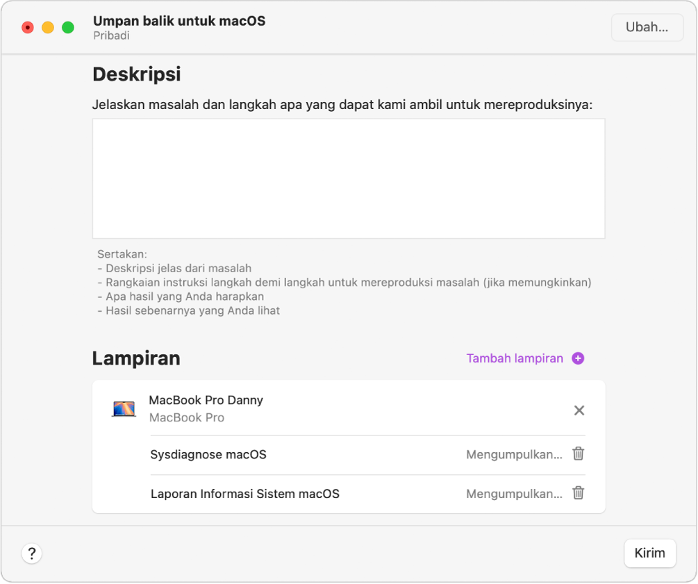Click the Mengumpulkan... status for Sysdiagnose macOS
The height and width of the screenshot is (584, 698).
514,454
